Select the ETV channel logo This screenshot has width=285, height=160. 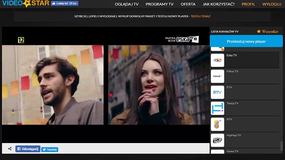point(218,92)
